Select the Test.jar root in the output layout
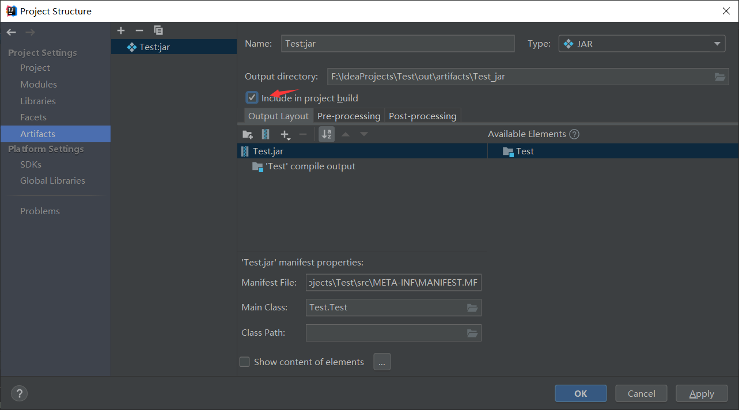Image resolution: width=739 pixels, height=410 pixels. pos(362,151)
